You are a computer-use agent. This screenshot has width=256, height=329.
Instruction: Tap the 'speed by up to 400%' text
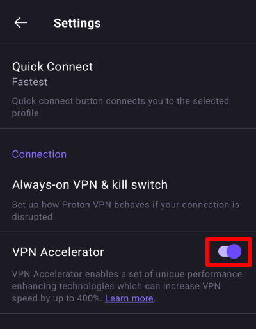click(x=57, y=298)
